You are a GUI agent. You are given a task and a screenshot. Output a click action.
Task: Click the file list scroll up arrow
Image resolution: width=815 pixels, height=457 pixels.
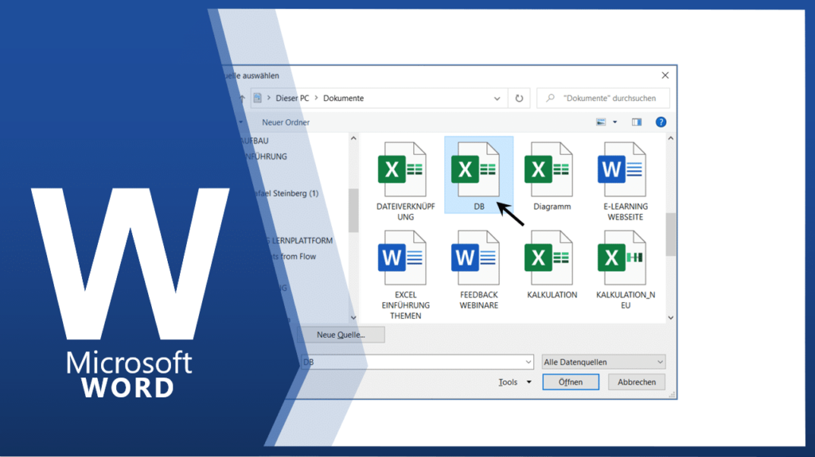click(x=670, y=138)
